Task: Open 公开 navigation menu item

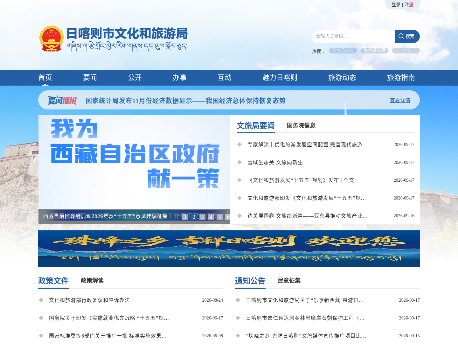Action: point(135,77)
